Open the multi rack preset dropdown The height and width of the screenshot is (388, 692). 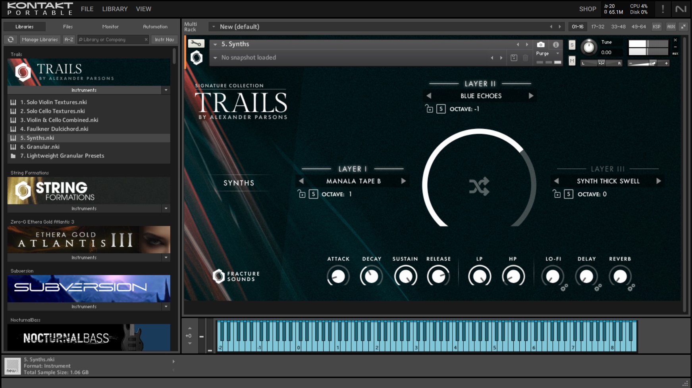click(214, 27)
